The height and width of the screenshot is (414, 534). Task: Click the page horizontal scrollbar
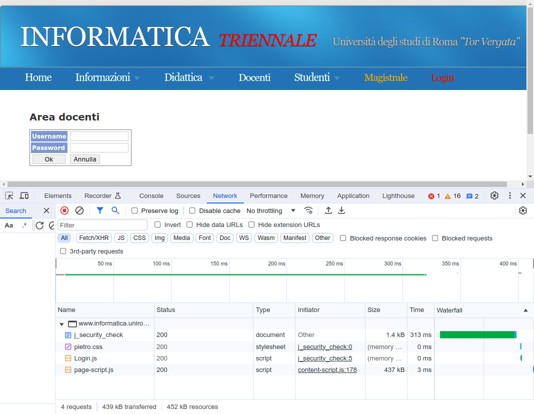[x=257, y=184]
